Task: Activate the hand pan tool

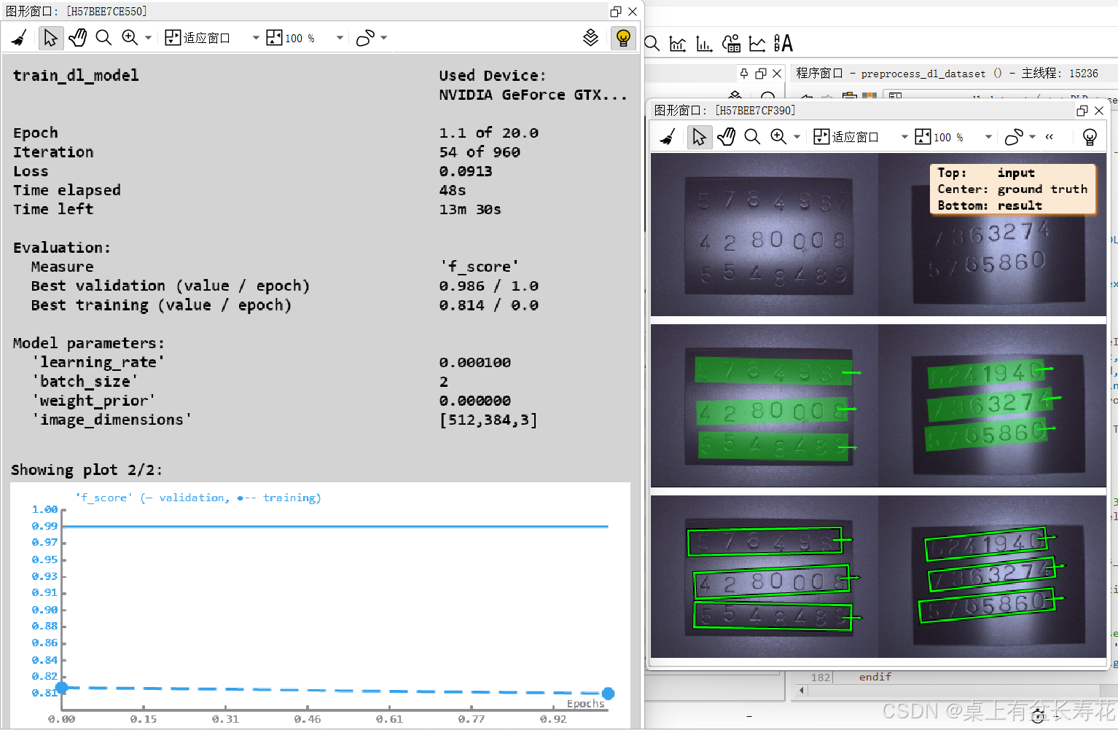Action: (77, 37)
